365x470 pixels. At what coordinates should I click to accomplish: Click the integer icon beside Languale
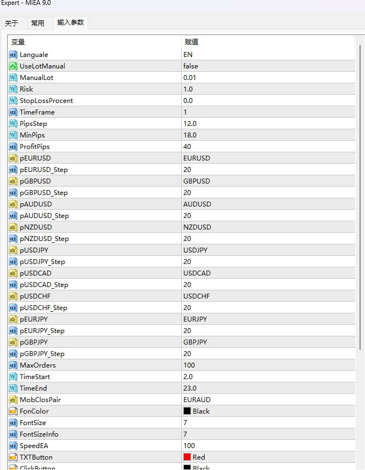pyautogui.click(x=13, y=55)
